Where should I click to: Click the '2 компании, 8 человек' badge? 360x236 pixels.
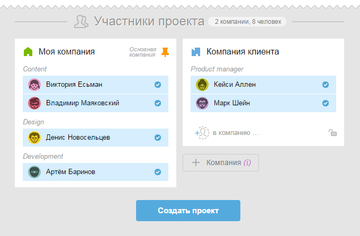coord(248,22)
